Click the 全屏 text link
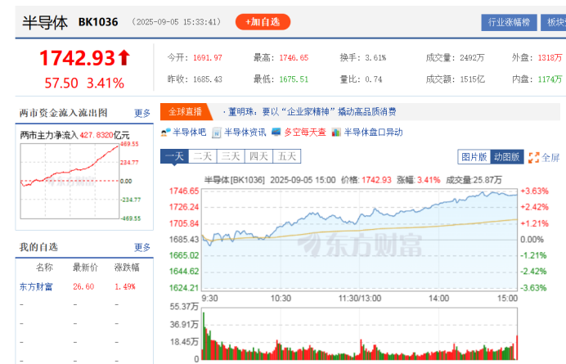Image resolution: width=566 pixels, height=364 pixels. [x=550, y=158]
